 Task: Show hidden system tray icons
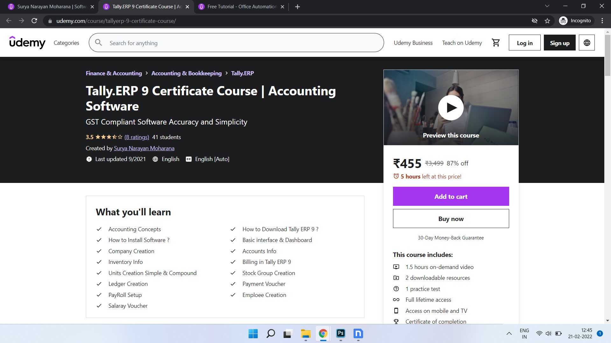pyautogui.click(x=509, y=333)
